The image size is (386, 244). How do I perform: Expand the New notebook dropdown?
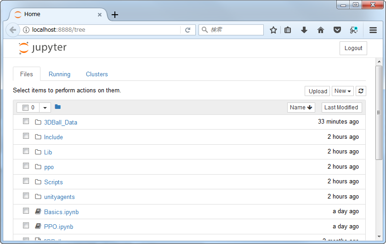(x=342, y=91)
